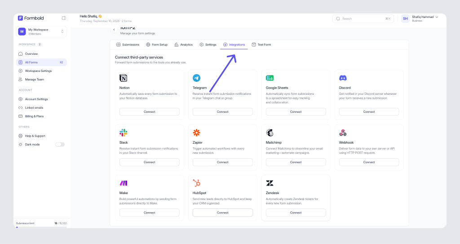Viewport: 460px width, 244px height.
Task: Click the Mailchimp logo icon
Action: (270, 133)
